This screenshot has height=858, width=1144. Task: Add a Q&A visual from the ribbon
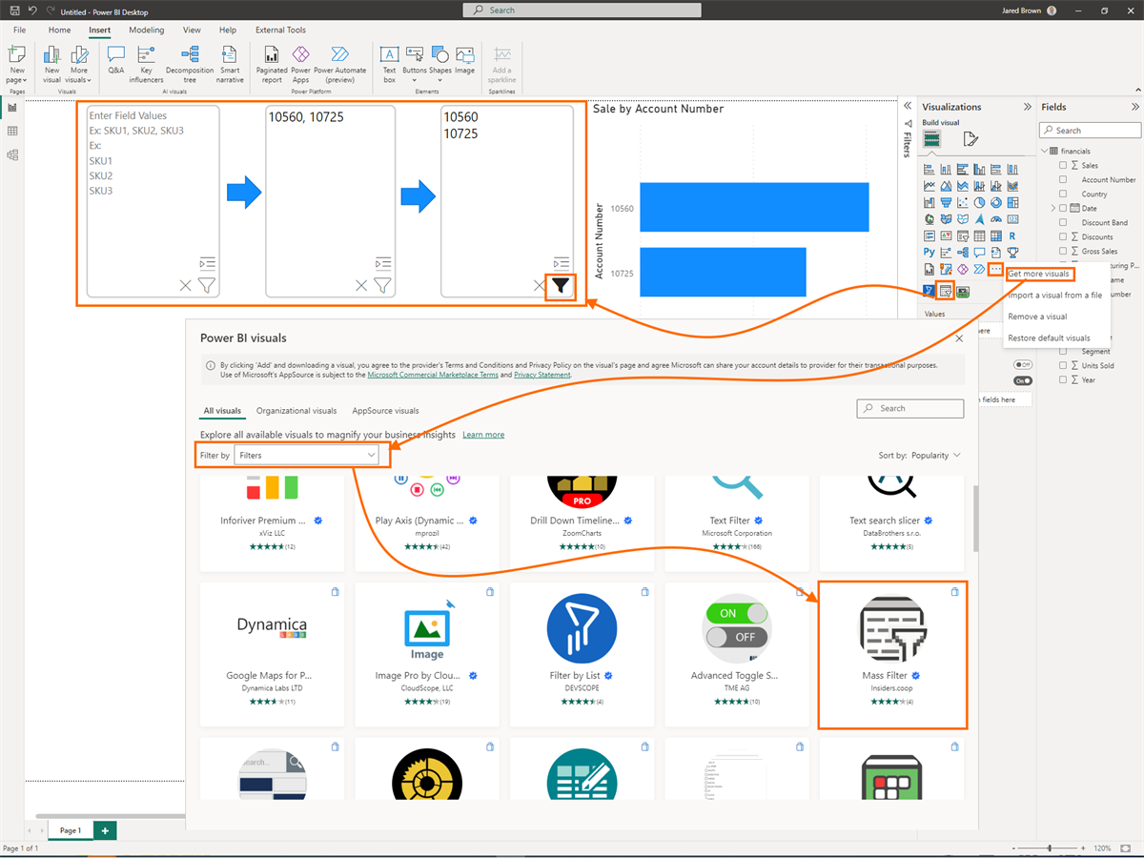pyautogui.click(x=116, y=59)
